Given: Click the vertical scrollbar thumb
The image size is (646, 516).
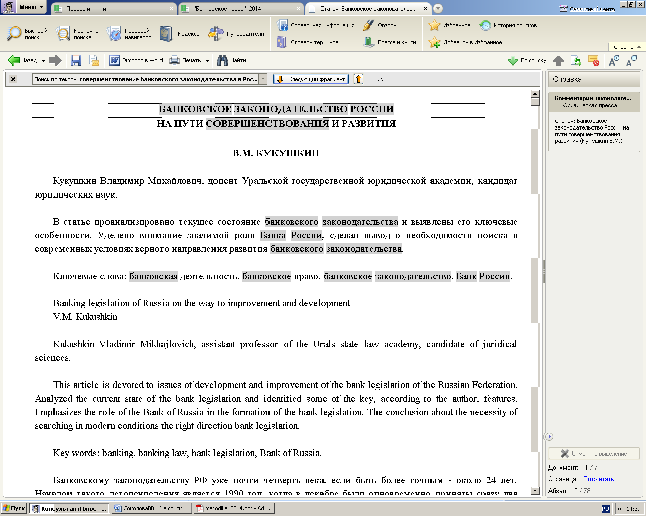Looking at the screenshot, I should 535,102.
